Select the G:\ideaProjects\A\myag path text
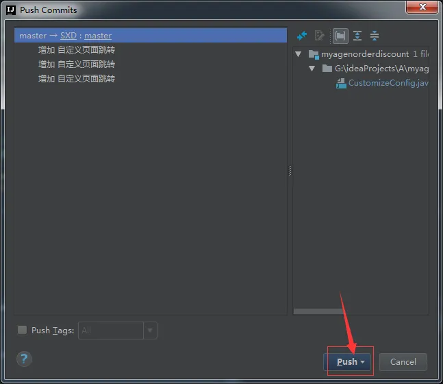 [381, 69]
